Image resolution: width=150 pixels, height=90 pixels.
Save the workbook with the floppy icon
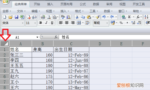(16, 17)
